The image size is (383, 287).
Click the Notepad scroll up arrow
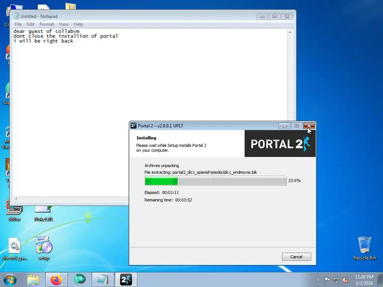point(290,32)
